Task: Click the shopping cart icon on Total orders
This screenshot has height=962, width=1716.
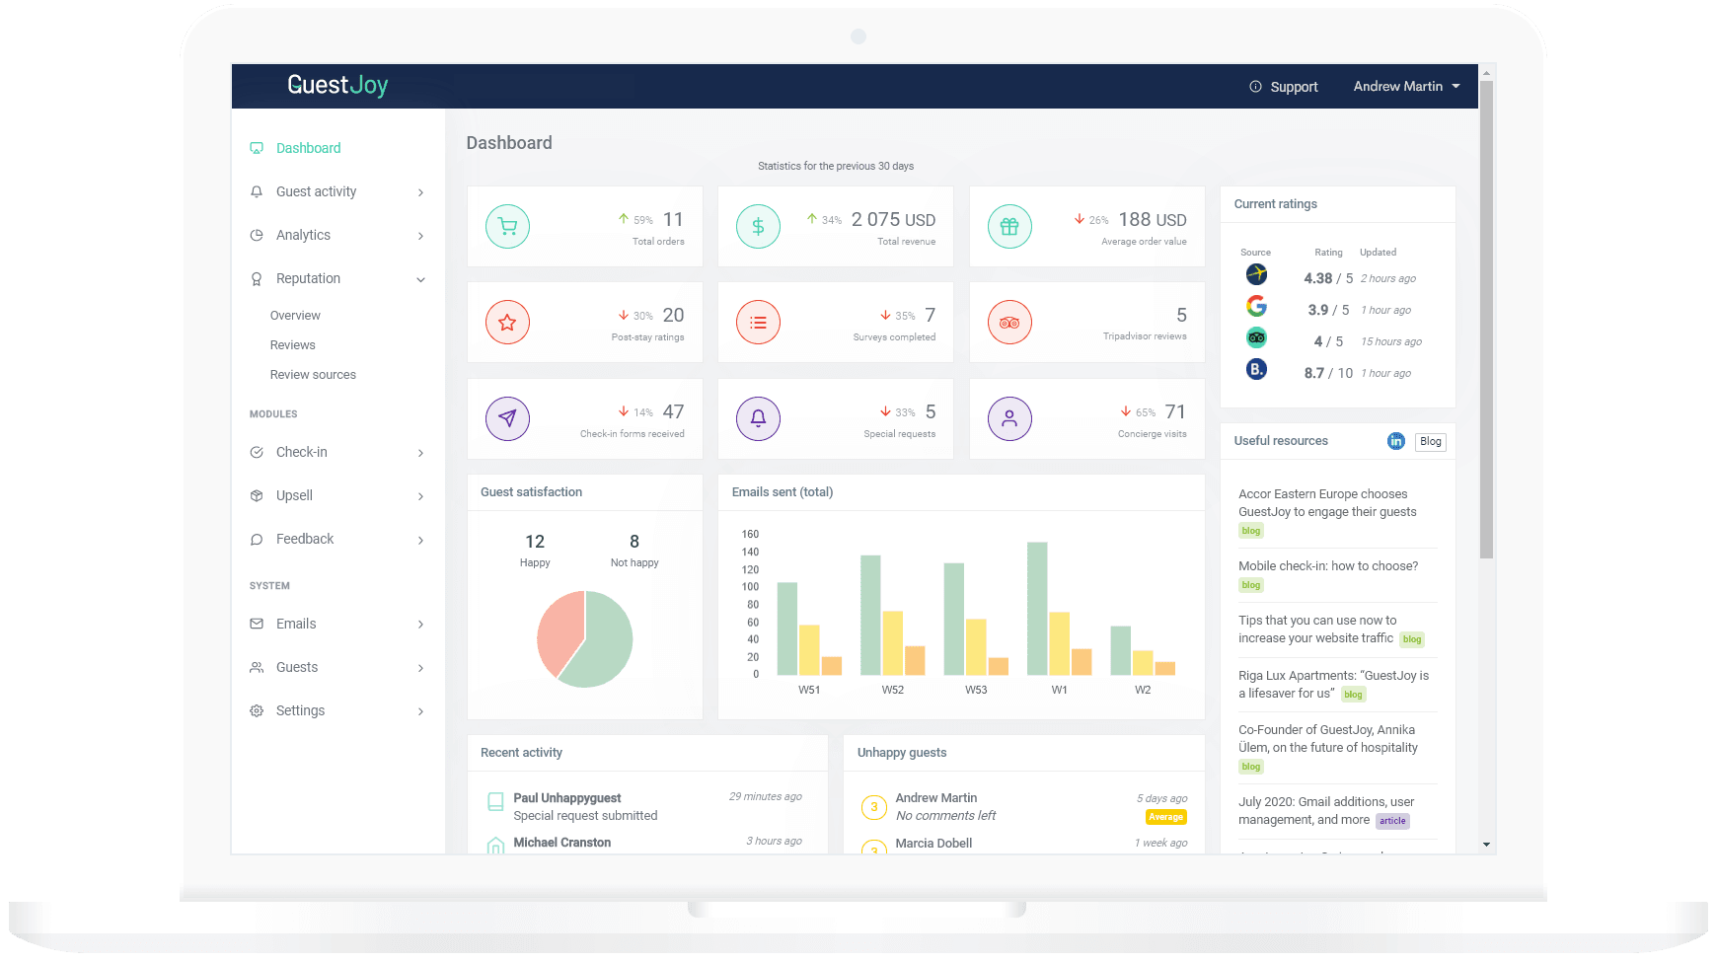Action: [x=507, y=226]
